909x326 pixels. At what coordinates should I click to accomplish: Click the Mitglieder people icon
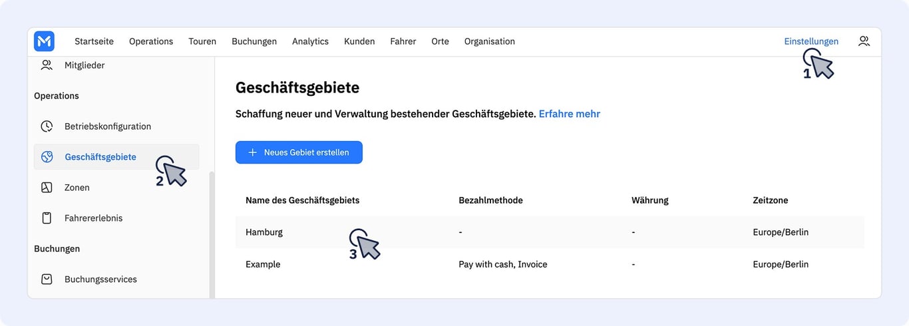[47, 65]
